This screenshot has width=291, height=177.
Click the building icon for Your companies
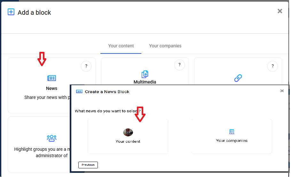point(232,132)
